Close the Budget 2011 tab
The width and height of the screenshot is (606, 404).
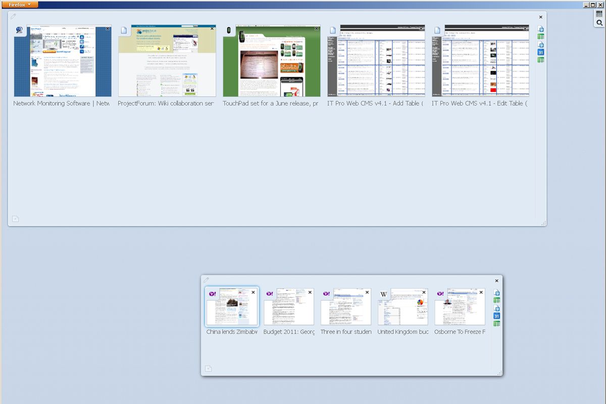coord(310,292)
